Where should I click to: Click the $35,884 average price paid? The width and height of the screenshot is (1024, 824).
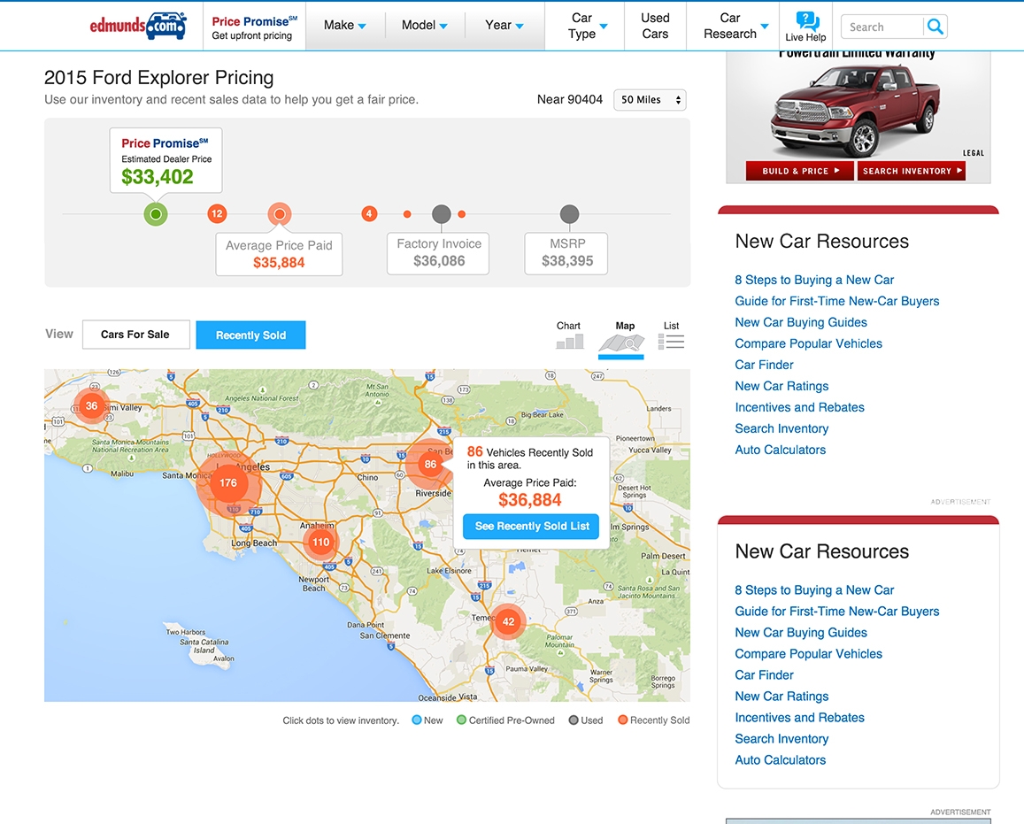pyautogui.click(x=279, y=263)
